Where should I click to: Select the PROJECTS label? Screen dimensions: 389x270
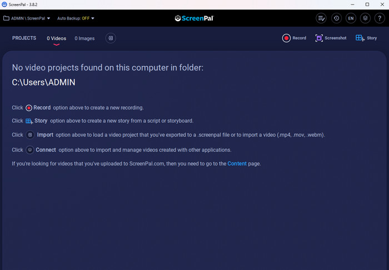click(24, 38)
